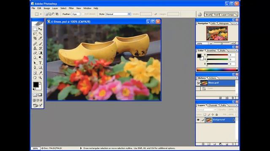Toggle history brush source for Shoes.psd snapshot
270x151 pixels.
click(x=198, y=83)
